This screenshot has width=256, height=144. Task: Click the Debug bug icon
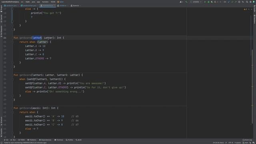tap(208, 2)
